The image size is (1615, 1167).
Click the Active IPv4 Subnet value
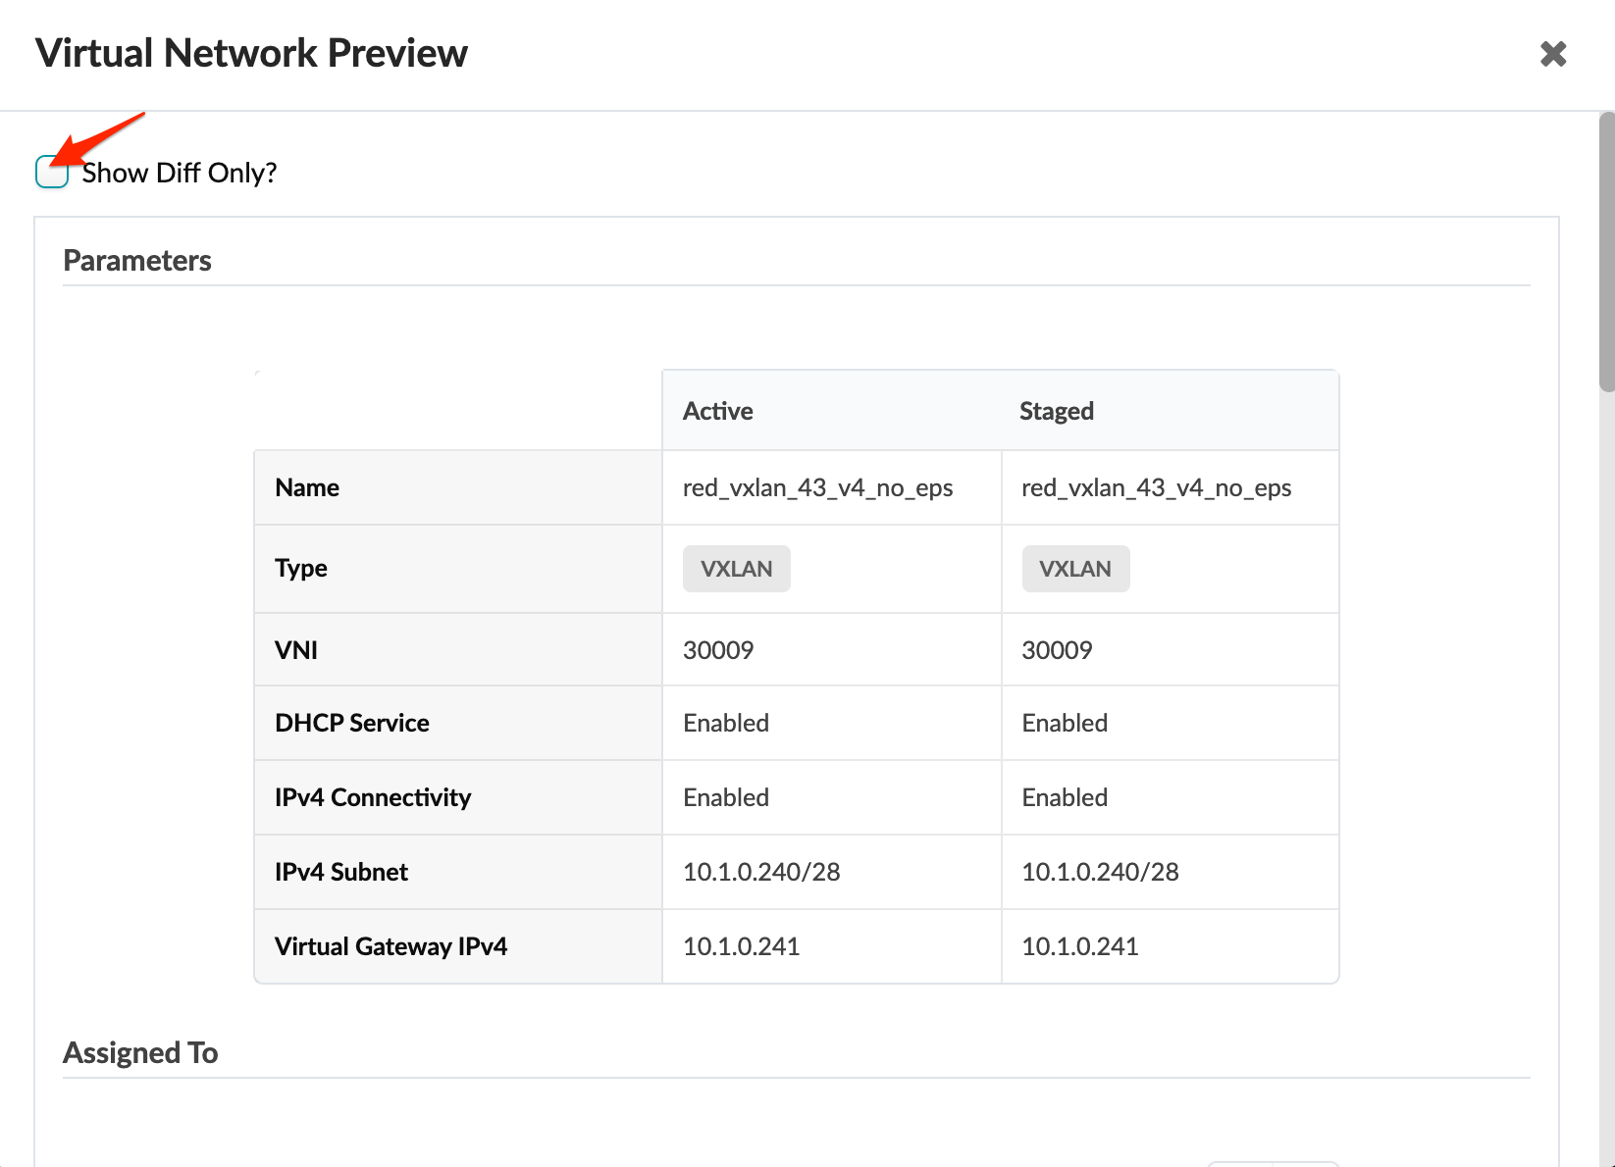pyautogui.click(x=761, y=872)
